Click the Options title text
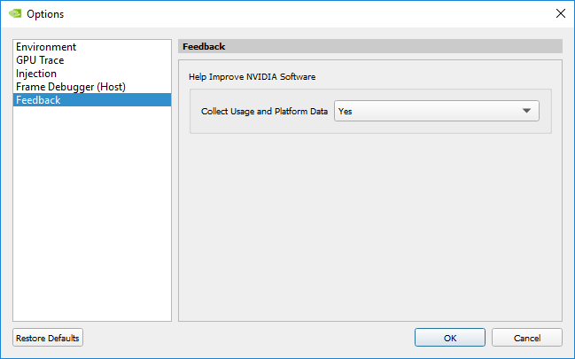Screen dimensions: 575x359 click(45, 14)
